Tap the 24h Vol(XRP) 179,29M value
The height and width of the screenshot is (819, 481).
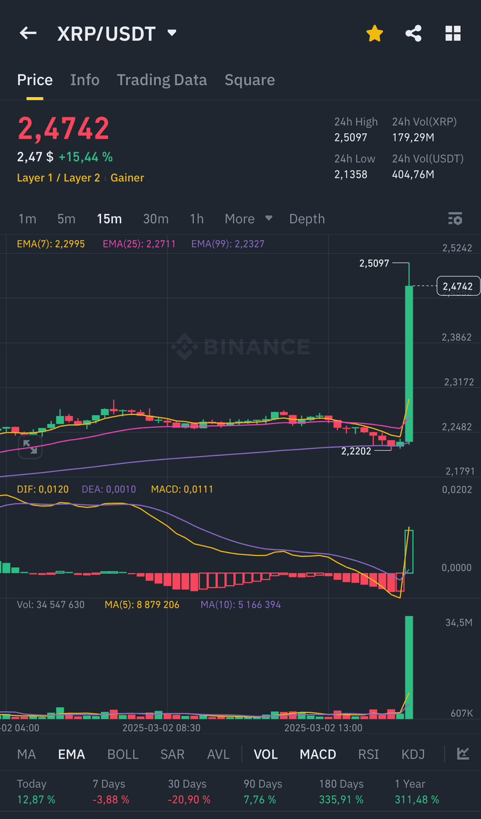click(x=414, y=138)
